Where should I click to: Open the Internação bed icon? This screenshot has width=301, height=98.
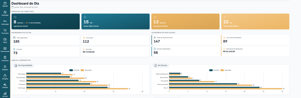click(x=5, y=21)
